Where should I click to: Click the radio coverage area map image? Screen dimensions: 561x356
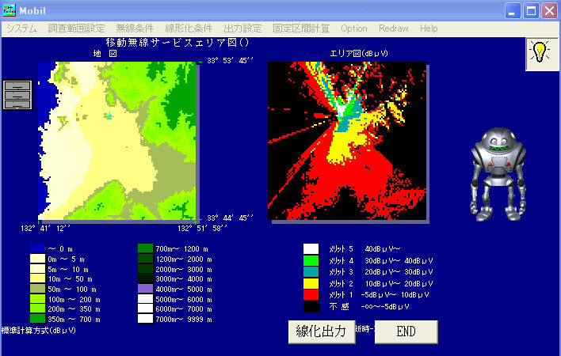[346, 141]
